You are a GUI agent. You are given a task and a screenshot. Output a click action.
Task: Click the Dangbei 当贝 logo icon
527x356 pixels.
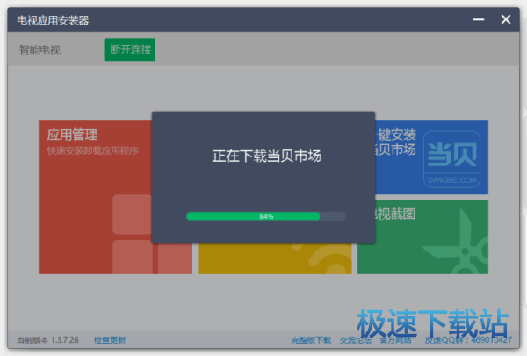(451, 158)
